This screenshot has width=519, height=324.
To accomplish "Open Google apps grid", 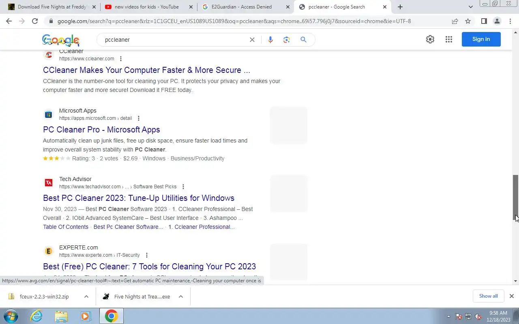I will point(448,39).
